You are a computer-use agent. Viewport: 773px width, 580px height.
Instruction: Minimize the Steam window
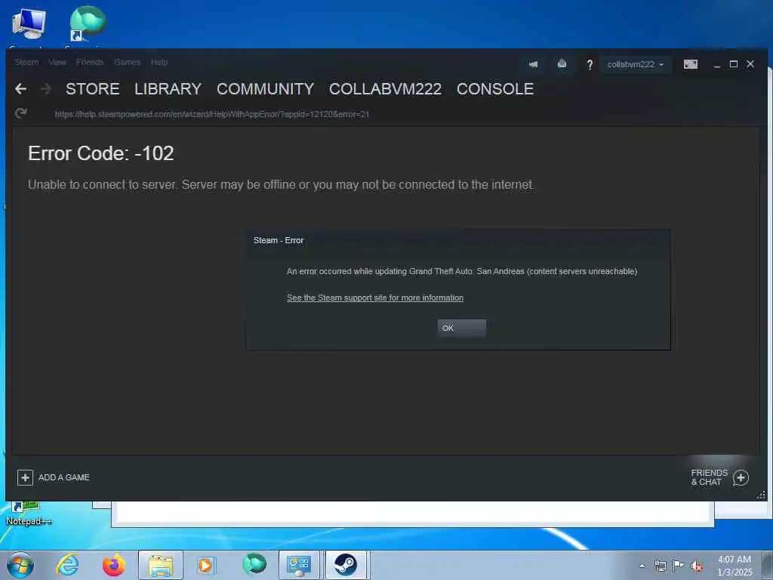click(717, 65)
